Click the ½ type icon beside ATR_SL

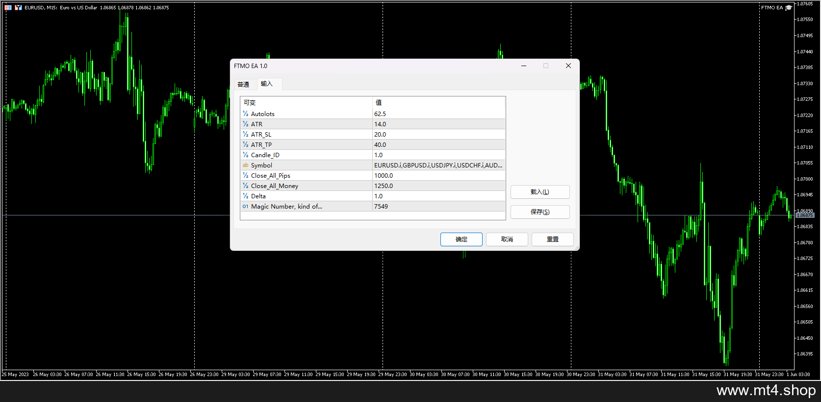pos(245,134)
